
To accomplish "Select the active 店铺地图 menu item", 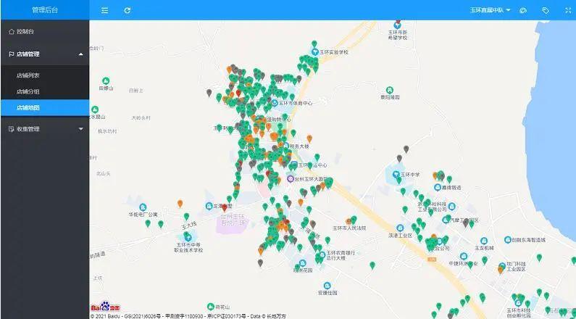I will tap(28, 107).
